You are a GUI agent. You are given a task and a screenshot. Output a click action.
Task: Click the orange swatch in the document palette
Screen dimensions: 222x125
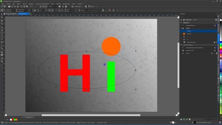coord(16,119)
